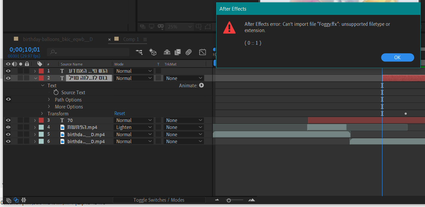
Task: Expand or collapse the Layer Switches pane icon
Action: point(9,200)
